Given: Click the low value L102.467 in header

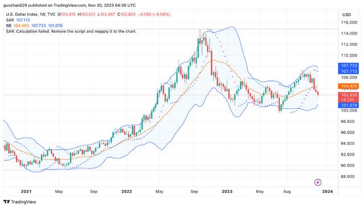Looking at the screenshot, I should point(106,14).
